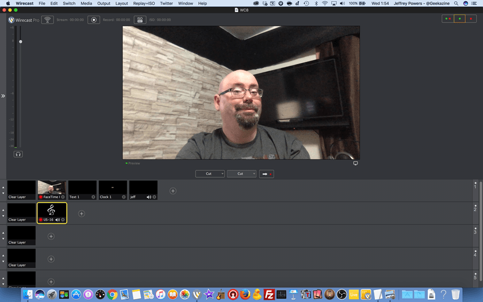Open Finder from the Dock
Image resolution: width=483 pixels, height=302 pixels.
click(x=28, y=295)
